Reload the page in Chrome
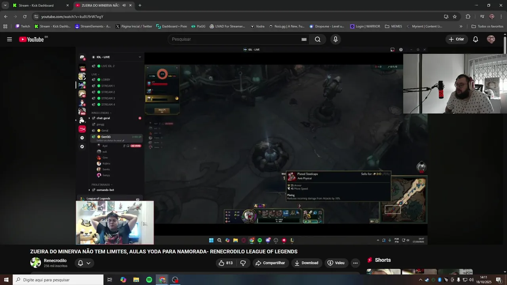This screenshot has width=507, height=285. pyautogui.click(x=25, y=17)
